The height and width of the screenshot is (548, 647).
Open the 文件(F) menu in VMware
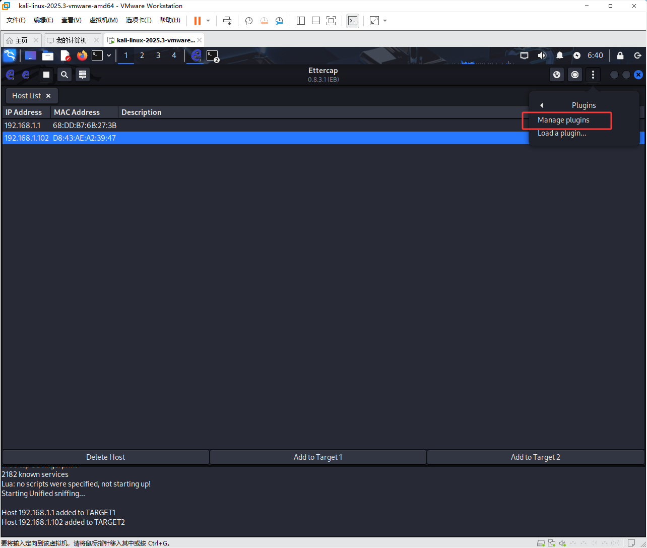pyautogui.click(x=16, y=20)
